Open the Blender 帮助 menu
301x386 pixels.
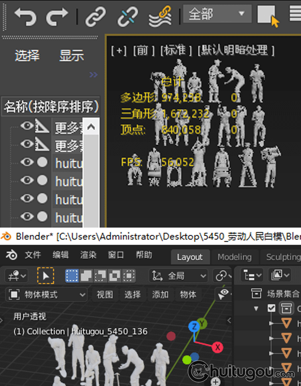coord(144,255)
